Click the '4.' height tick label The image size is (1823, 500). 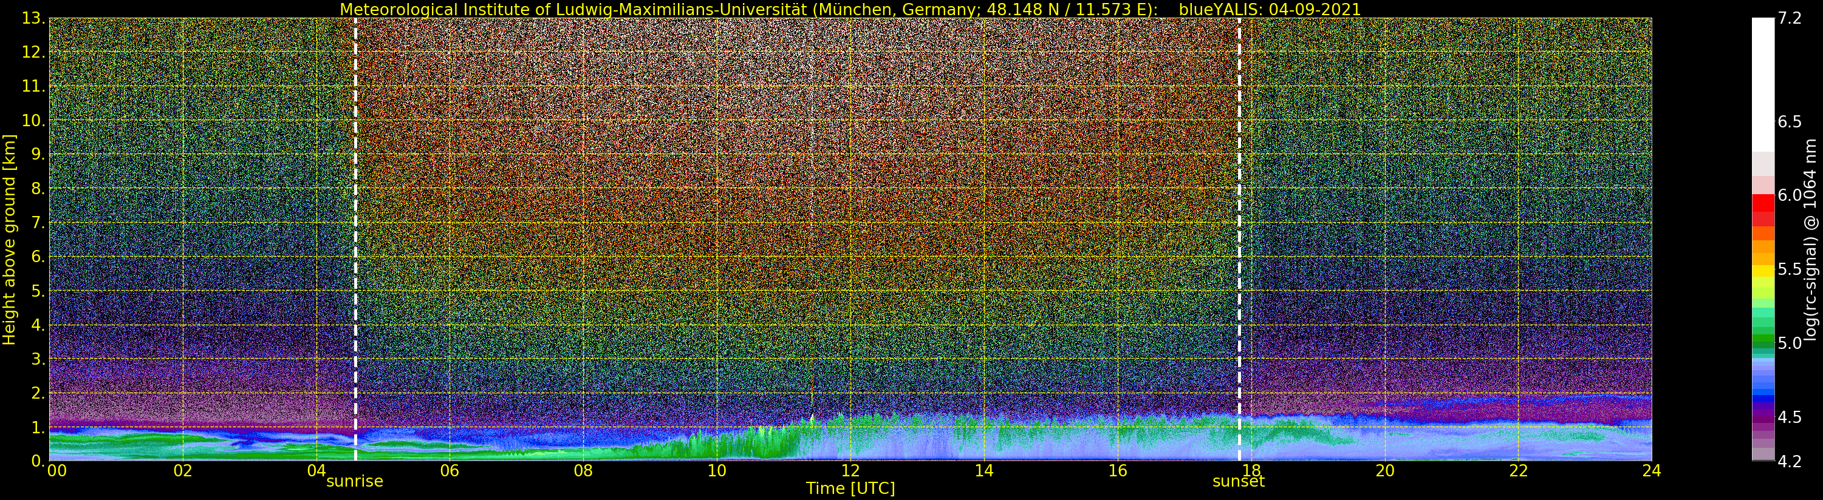click(38, 325)
